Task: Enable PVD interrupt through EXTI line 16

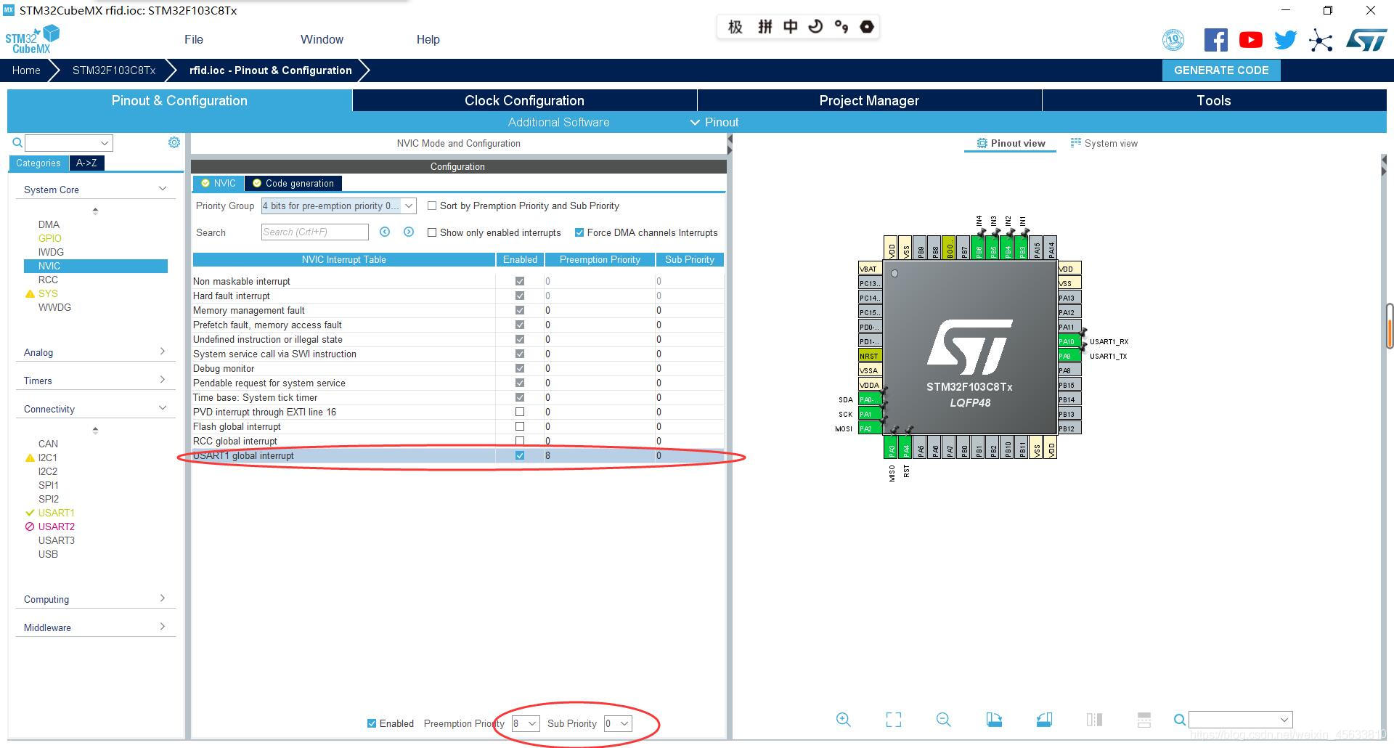Action: [519, 412]
